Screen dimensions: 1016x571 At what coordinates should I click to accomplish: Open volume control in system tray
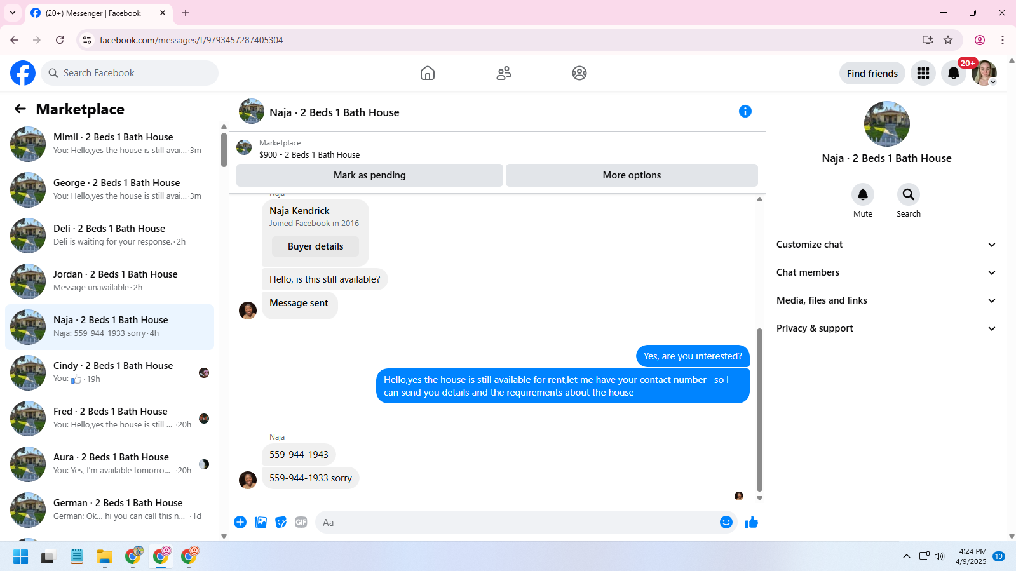(x=940, y=557)
